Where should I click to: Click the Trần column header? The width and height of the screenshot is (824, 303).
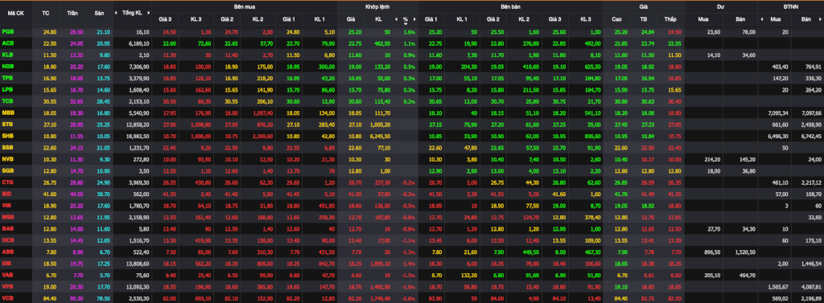[x=72, y=13]
